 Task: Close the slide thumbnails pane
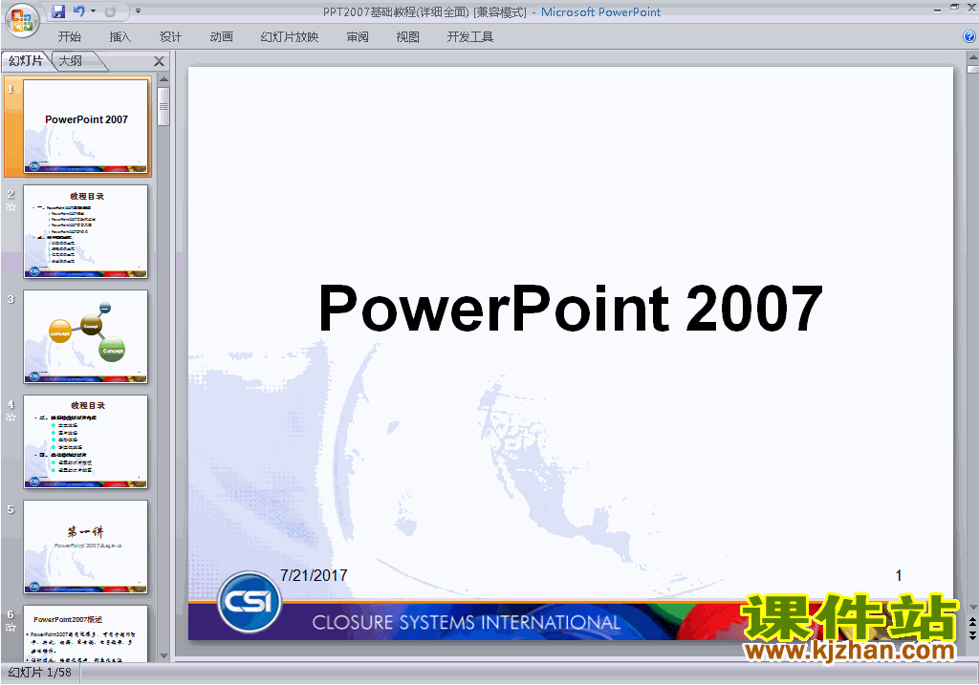(x=160, y=61)
